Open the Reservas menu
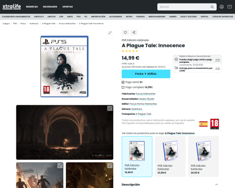 32,7
